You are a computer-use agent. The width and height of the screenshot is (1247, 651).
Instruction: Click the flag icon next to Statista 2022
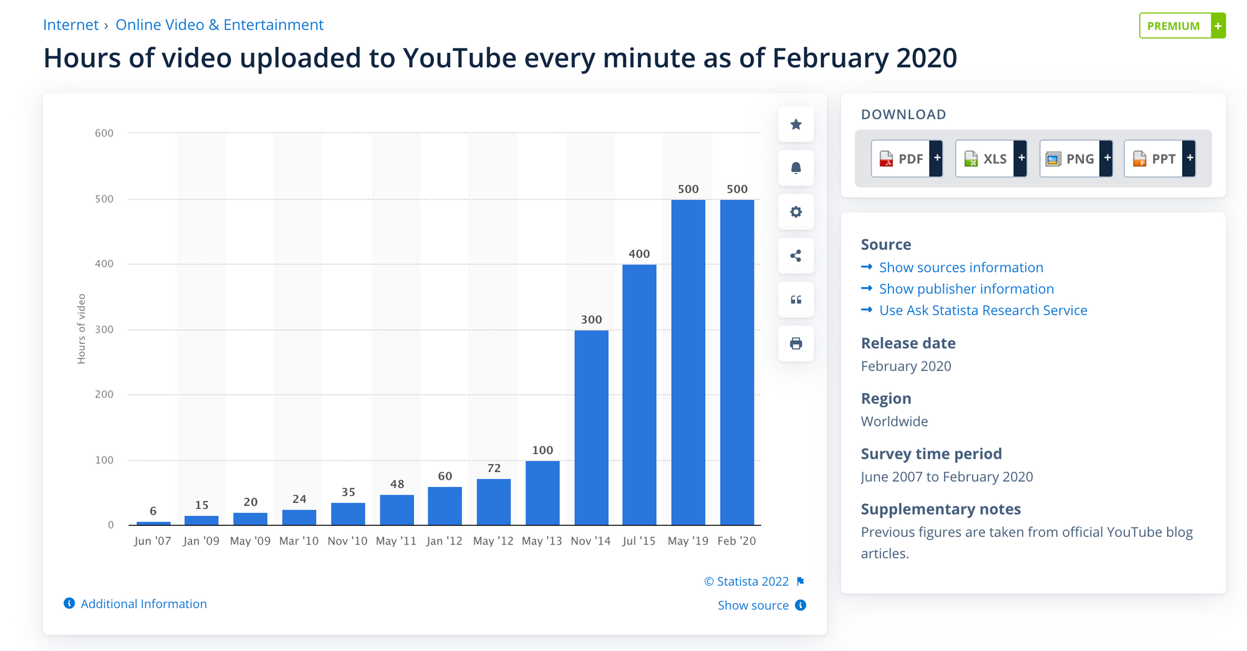801,581
